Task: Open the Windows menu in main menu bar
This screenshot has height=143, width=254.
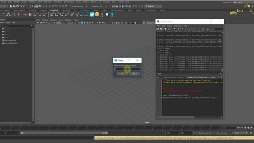Action: coord(33,2)
